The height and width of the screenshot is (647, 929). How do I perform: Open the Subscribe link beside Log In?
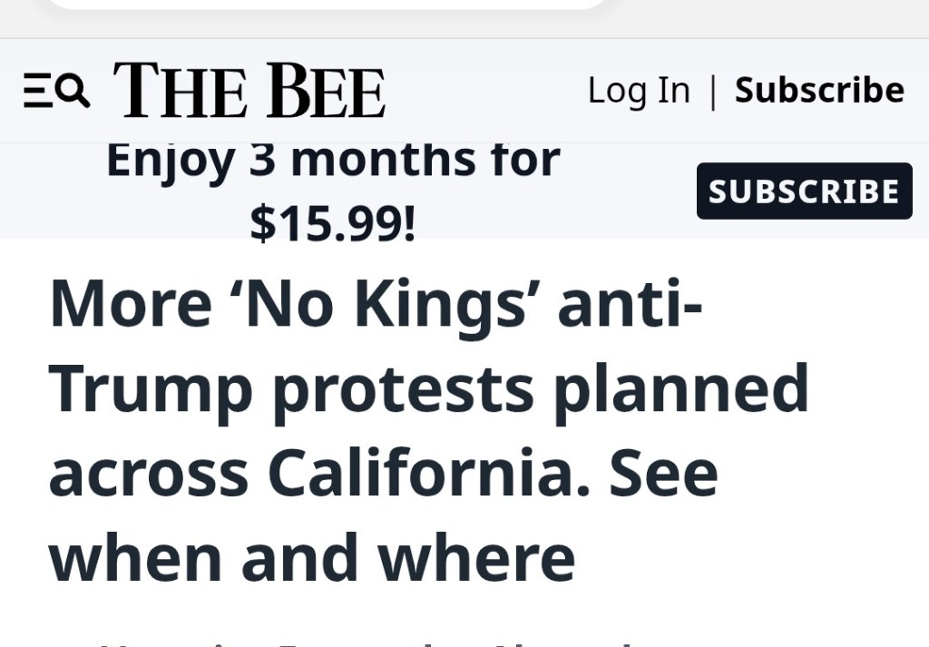click(819, 91)
